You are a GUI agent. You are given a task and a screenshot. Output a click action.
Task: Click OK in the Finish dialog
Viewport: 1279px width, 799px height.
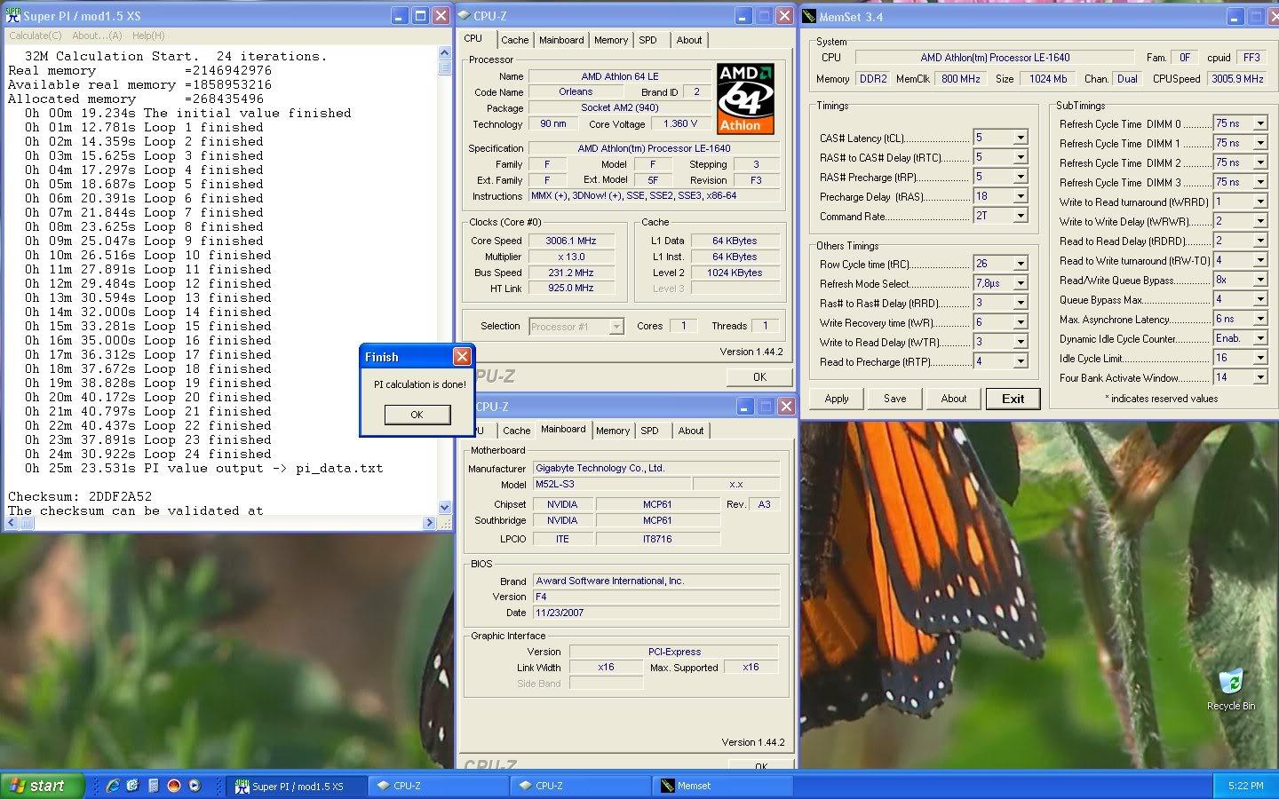coord(417,415)
